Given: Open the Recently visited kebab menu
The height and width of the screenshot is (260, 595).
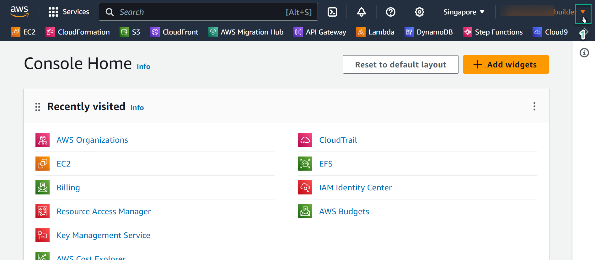Looking at the screenshot, I should point(534,106).
